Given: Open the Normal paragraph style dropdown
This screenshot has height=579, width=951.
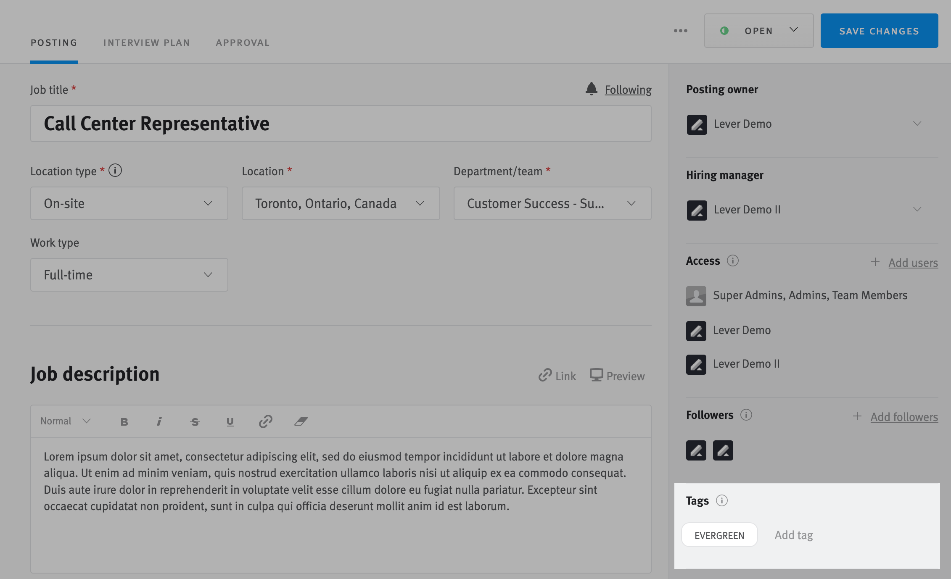Looking at the screenshot, I should click(64, 421).
